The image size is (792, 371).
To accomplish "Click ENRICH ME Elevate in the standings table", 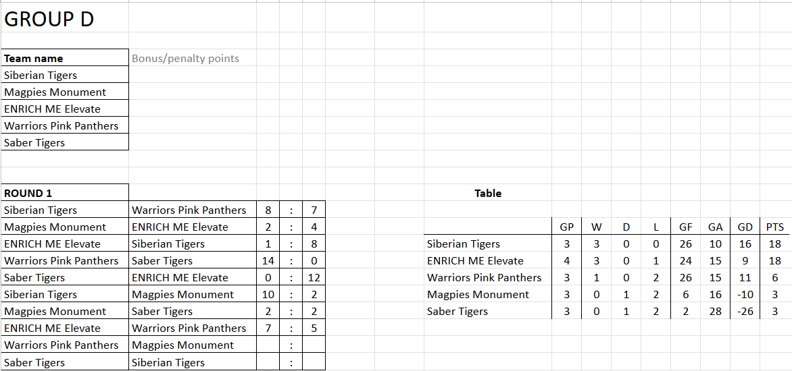I will pyautogui.click(x=475, y=261).
